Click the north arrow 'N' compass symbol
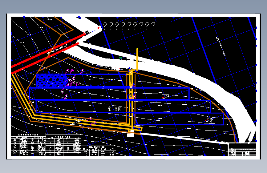 point(220,46)
